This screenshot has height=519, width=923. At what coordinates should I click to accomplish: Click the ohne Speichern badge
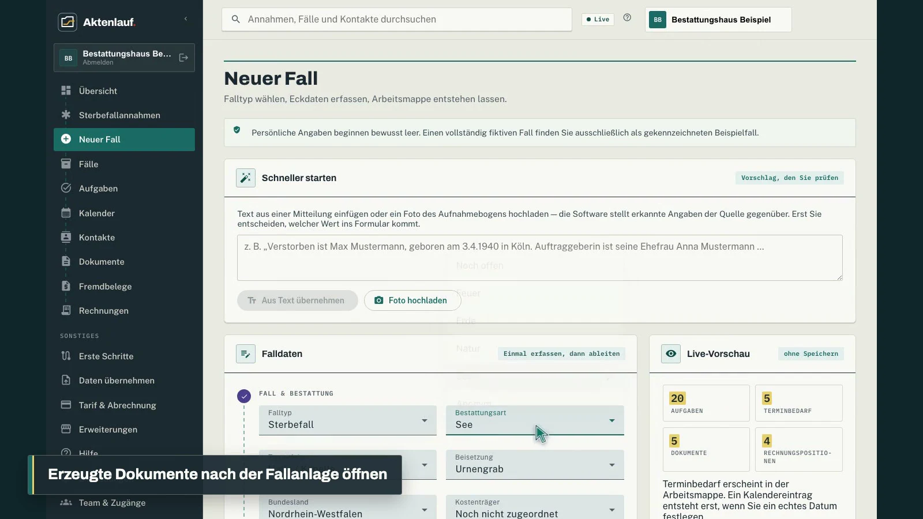click(811, 353)
